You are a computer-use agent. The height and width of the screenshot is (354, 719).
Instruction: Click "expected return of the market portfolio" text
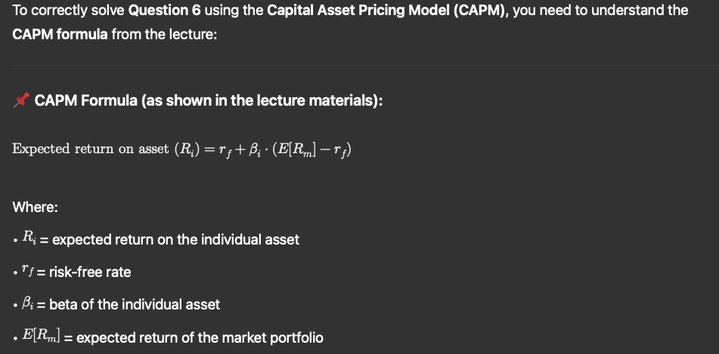[x=200, y=338]
